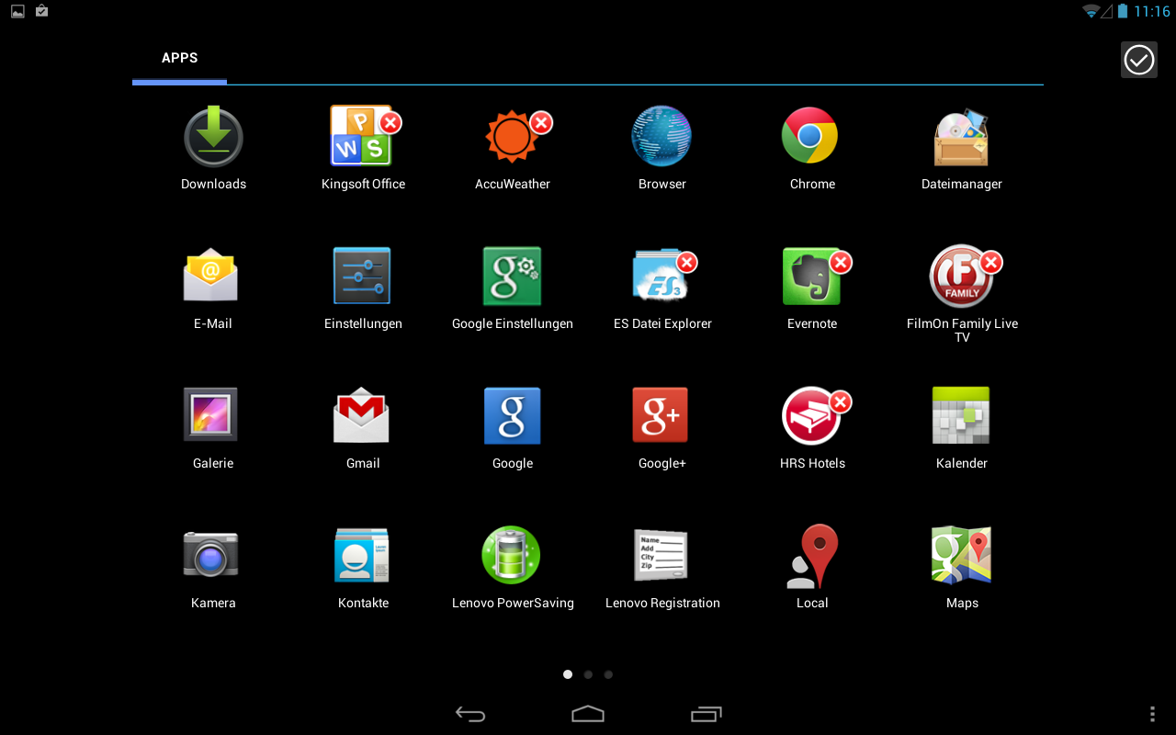Open Google+ app
1176x735 pixels.
660,415
